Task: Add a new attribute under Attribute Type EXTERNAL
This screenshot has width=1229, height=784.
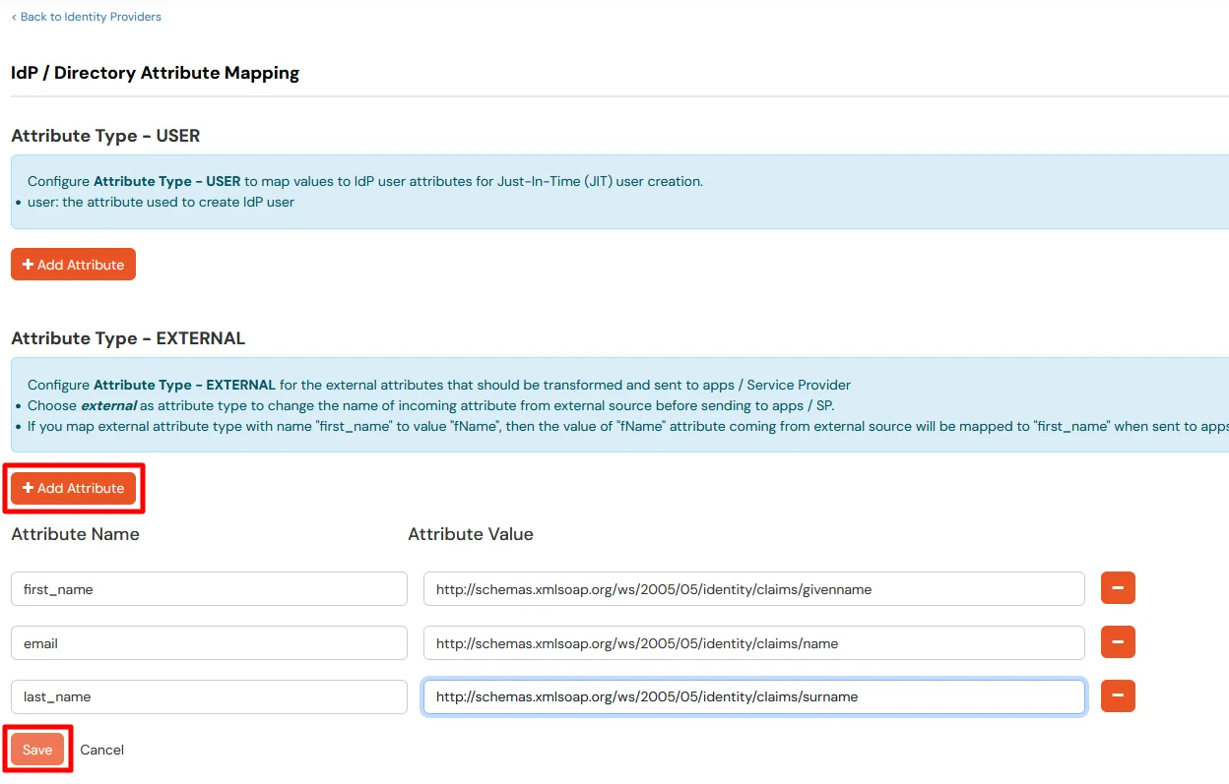Action: (x=73, y=487)
